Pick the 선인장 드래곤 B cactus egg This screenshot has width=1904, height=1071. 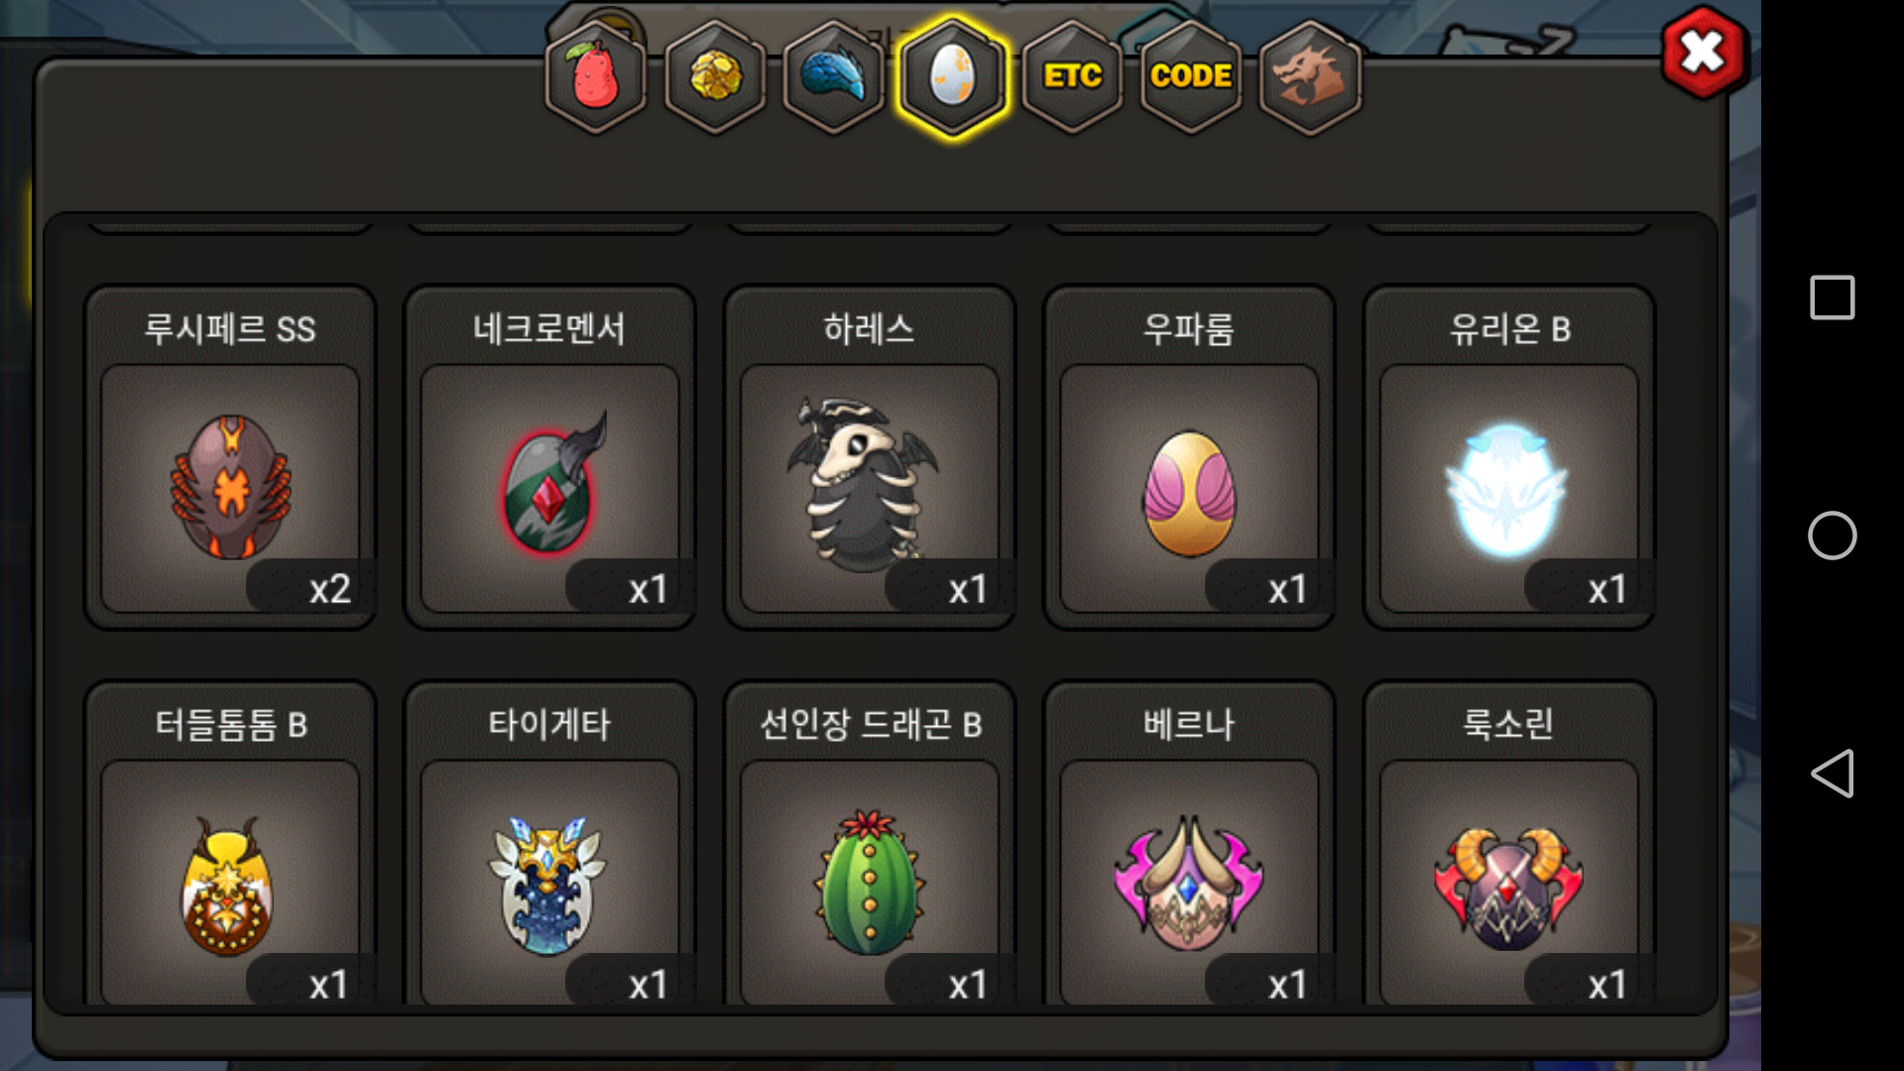(870, 843)
